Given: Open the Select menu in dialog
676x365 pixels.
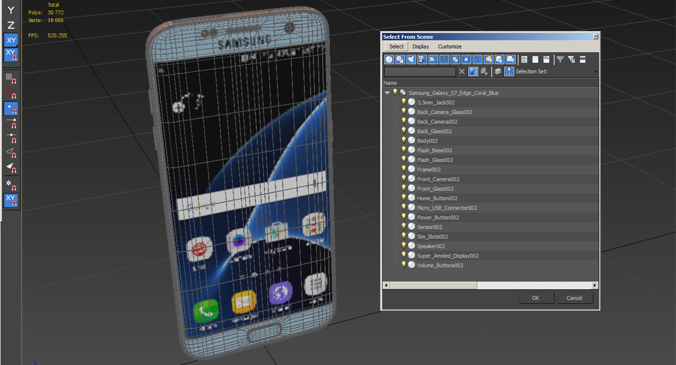Looking at the screenshot, I should [x=396, y=47].
